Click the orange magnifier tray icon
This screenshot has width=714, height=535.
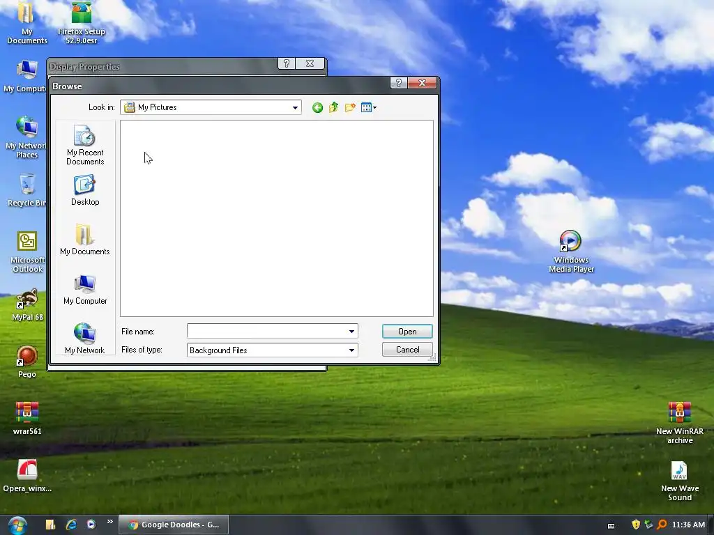662,525
